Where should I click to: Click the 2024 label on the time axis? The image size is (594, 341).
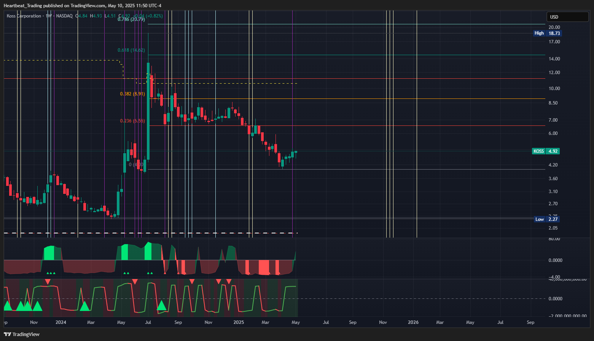coord(61,322)
